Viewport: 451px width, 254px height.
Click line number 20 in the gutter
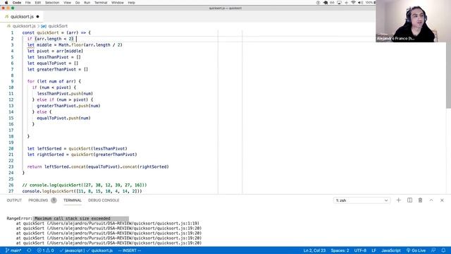[x=11, y=149]
